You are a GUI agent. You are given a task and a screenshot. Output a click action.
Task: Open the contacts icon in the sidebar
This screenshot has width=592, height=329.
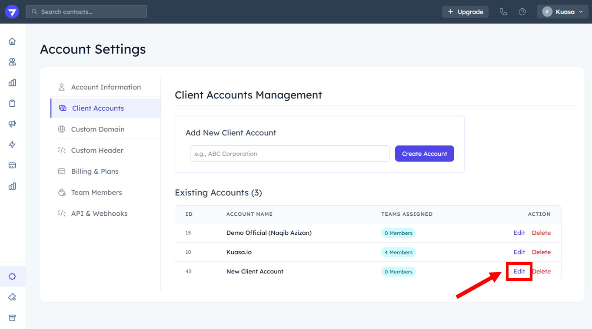pyautogui.click(x=12, y=62)
